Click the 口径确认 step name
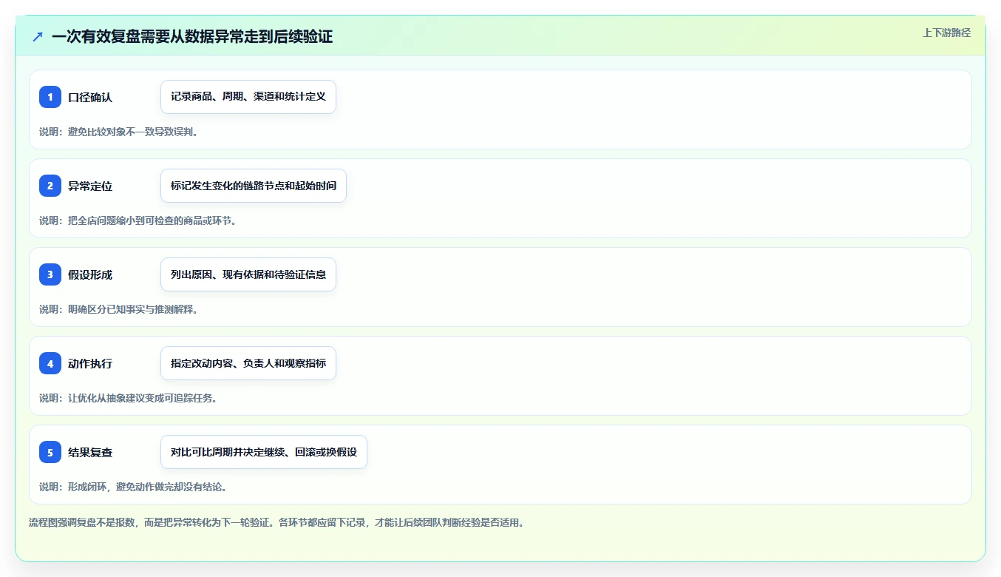The height and width of the screenshot is (577, 1001). pyautogui.click(x=90, y=97)
